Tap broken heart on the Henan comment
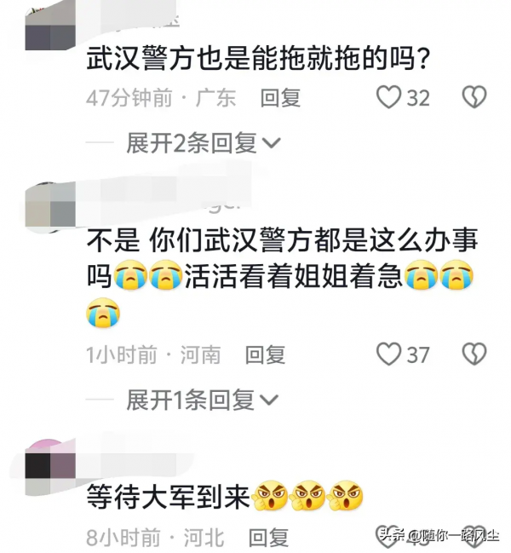Screen dimensions: 511x553 pyautogui.click(x=474, y=354)
